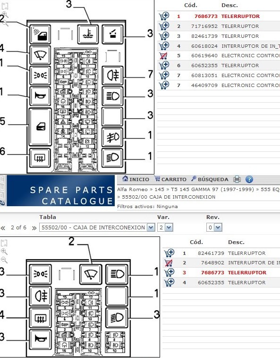Screen dimensions: 280x358
Task: Click the printer icon
Action: point(237,179)
